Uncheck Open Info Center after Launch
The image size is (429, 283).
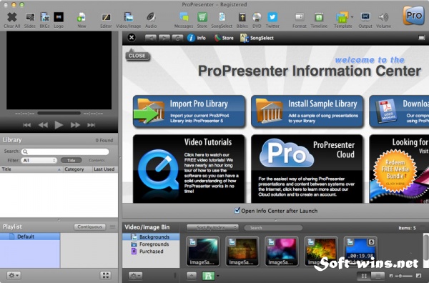(237, 210)
